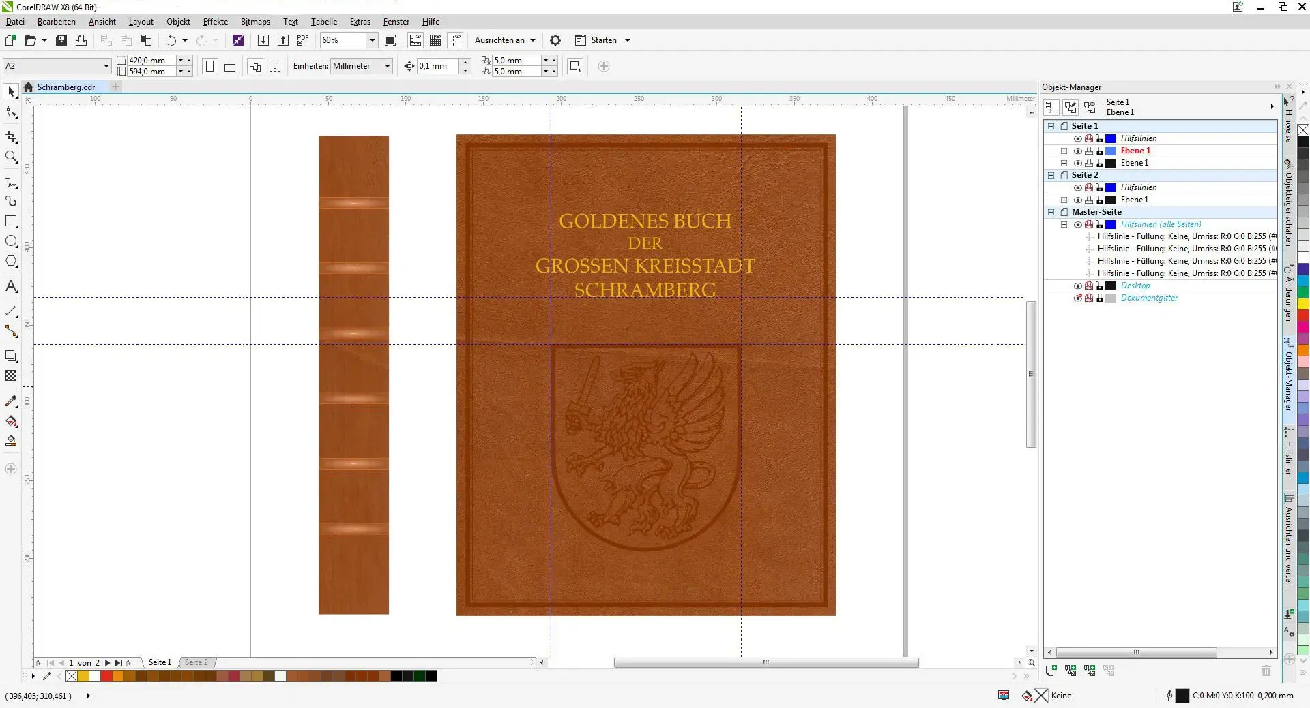
Task: Toggle visibility of Seite 2 Hilfslinien layer
Action: pos(1077,187)
